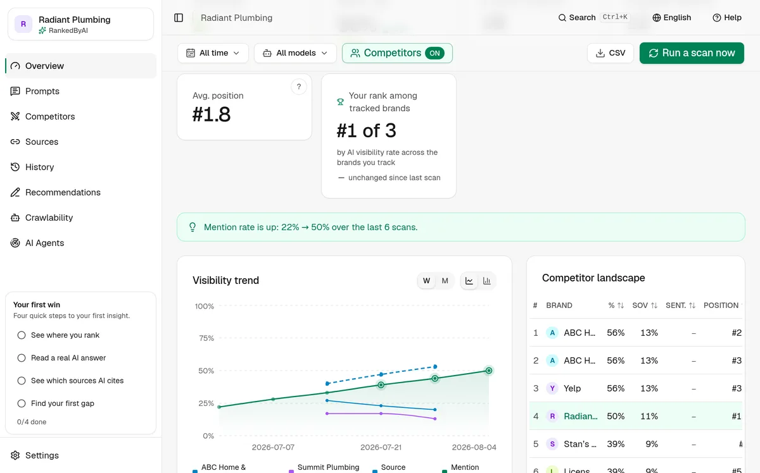Switch trend to weekly W view
Viewport: 760px width, 473px height.
pyautogui.click(x=427, y=281)
